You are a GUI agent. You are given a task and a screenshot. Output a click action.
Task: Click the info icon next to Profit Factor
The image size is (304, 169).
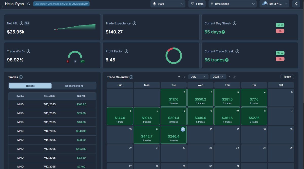(126, 51)
